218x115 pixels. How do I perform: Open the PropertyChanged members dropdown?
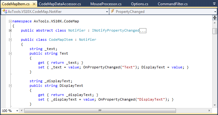click(163, 12)
